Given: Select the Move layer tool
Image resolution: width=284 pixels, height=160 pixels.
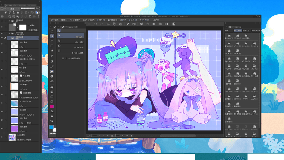Looking at the screenshot, I should pyautogui.click(x=52, y=41).
